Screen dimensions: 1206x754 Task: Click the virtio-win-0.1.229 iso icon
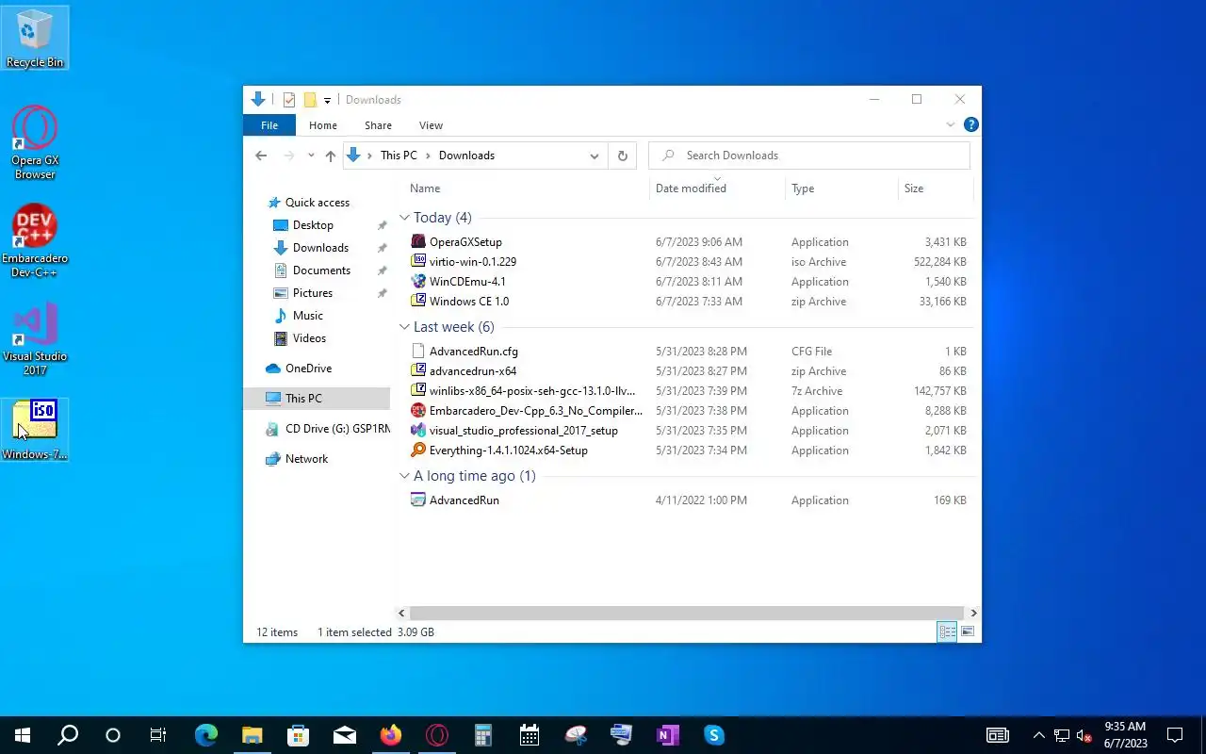tap(418, 262)
